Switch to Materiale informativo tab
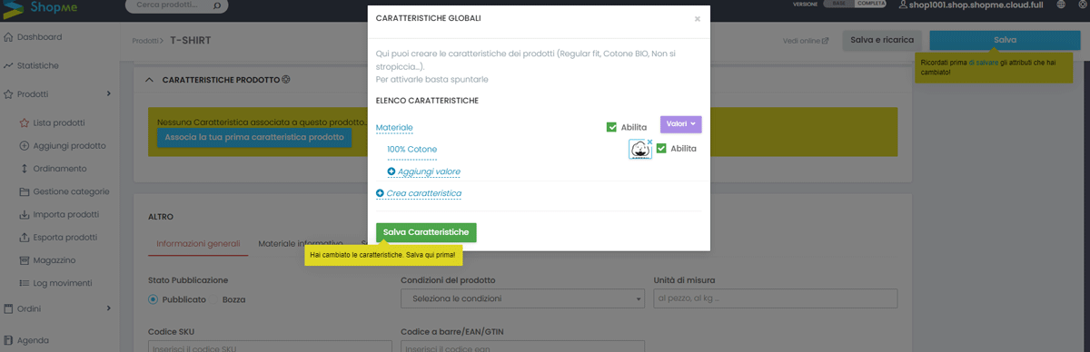The image size is (1090, 352). click(x=301, y=244)
